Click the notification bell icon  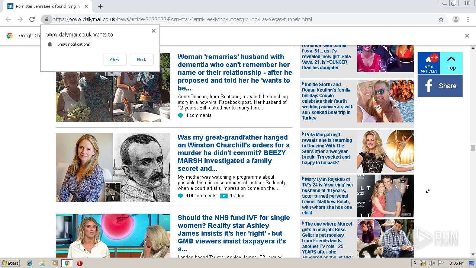pos(50,44)
